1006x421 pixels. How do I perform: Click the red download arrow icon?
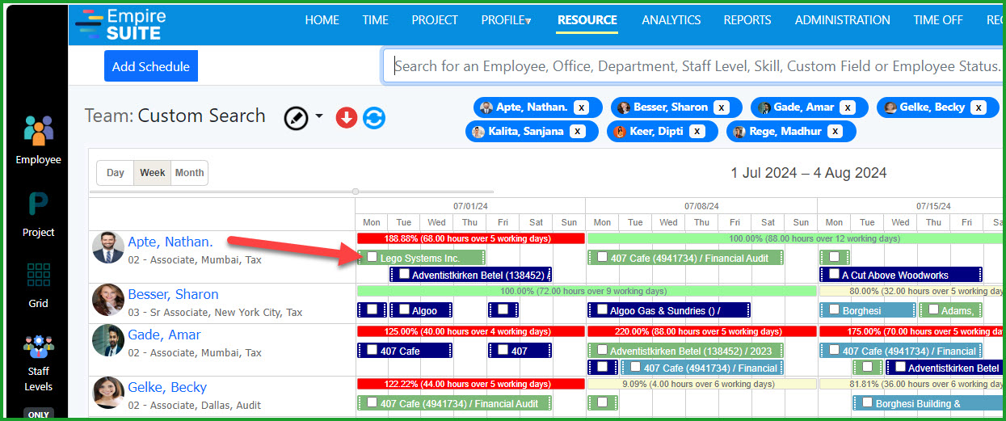(347, 118)
